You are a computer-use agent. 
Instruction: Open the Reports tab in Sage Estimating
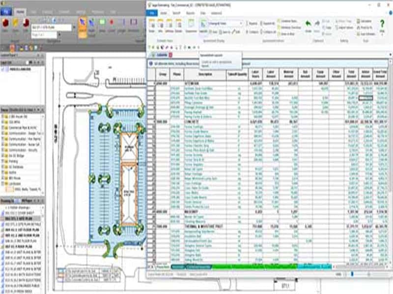click(x=190, y=12)
